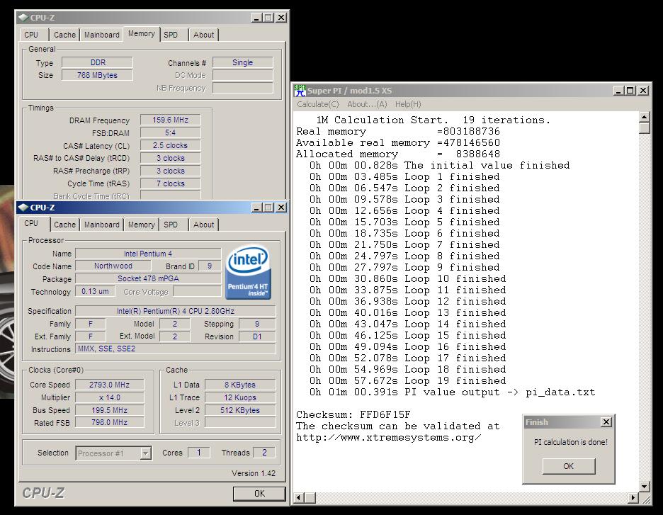This screenshot has width=663, height=515.
Task: Select About tab in back CPU-Z Memory window
Action: 204,35
